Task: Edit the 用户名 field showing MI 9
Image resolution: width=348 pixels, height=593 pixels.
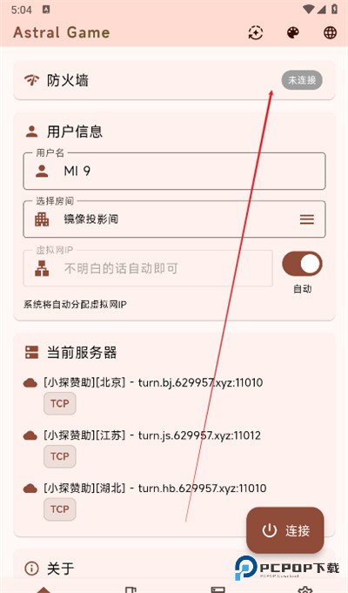Action: pyautogui.click(x=174, y=171)
